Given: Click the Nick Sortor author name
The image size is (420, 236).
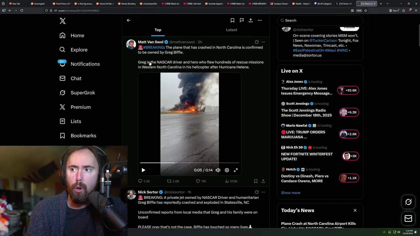Looking at the screenshot, I should (x=148, y=192).
